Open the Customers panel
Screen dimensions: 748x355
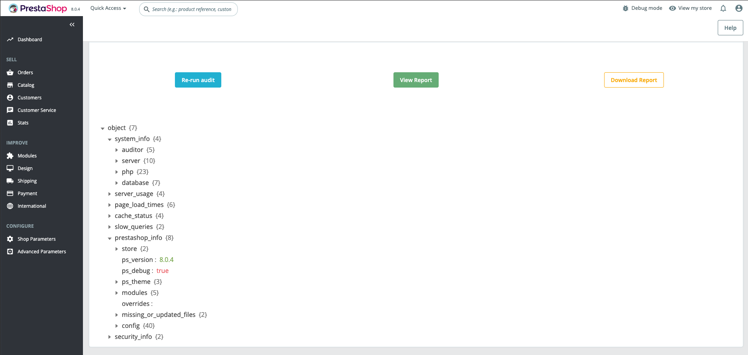click(10, 97)
